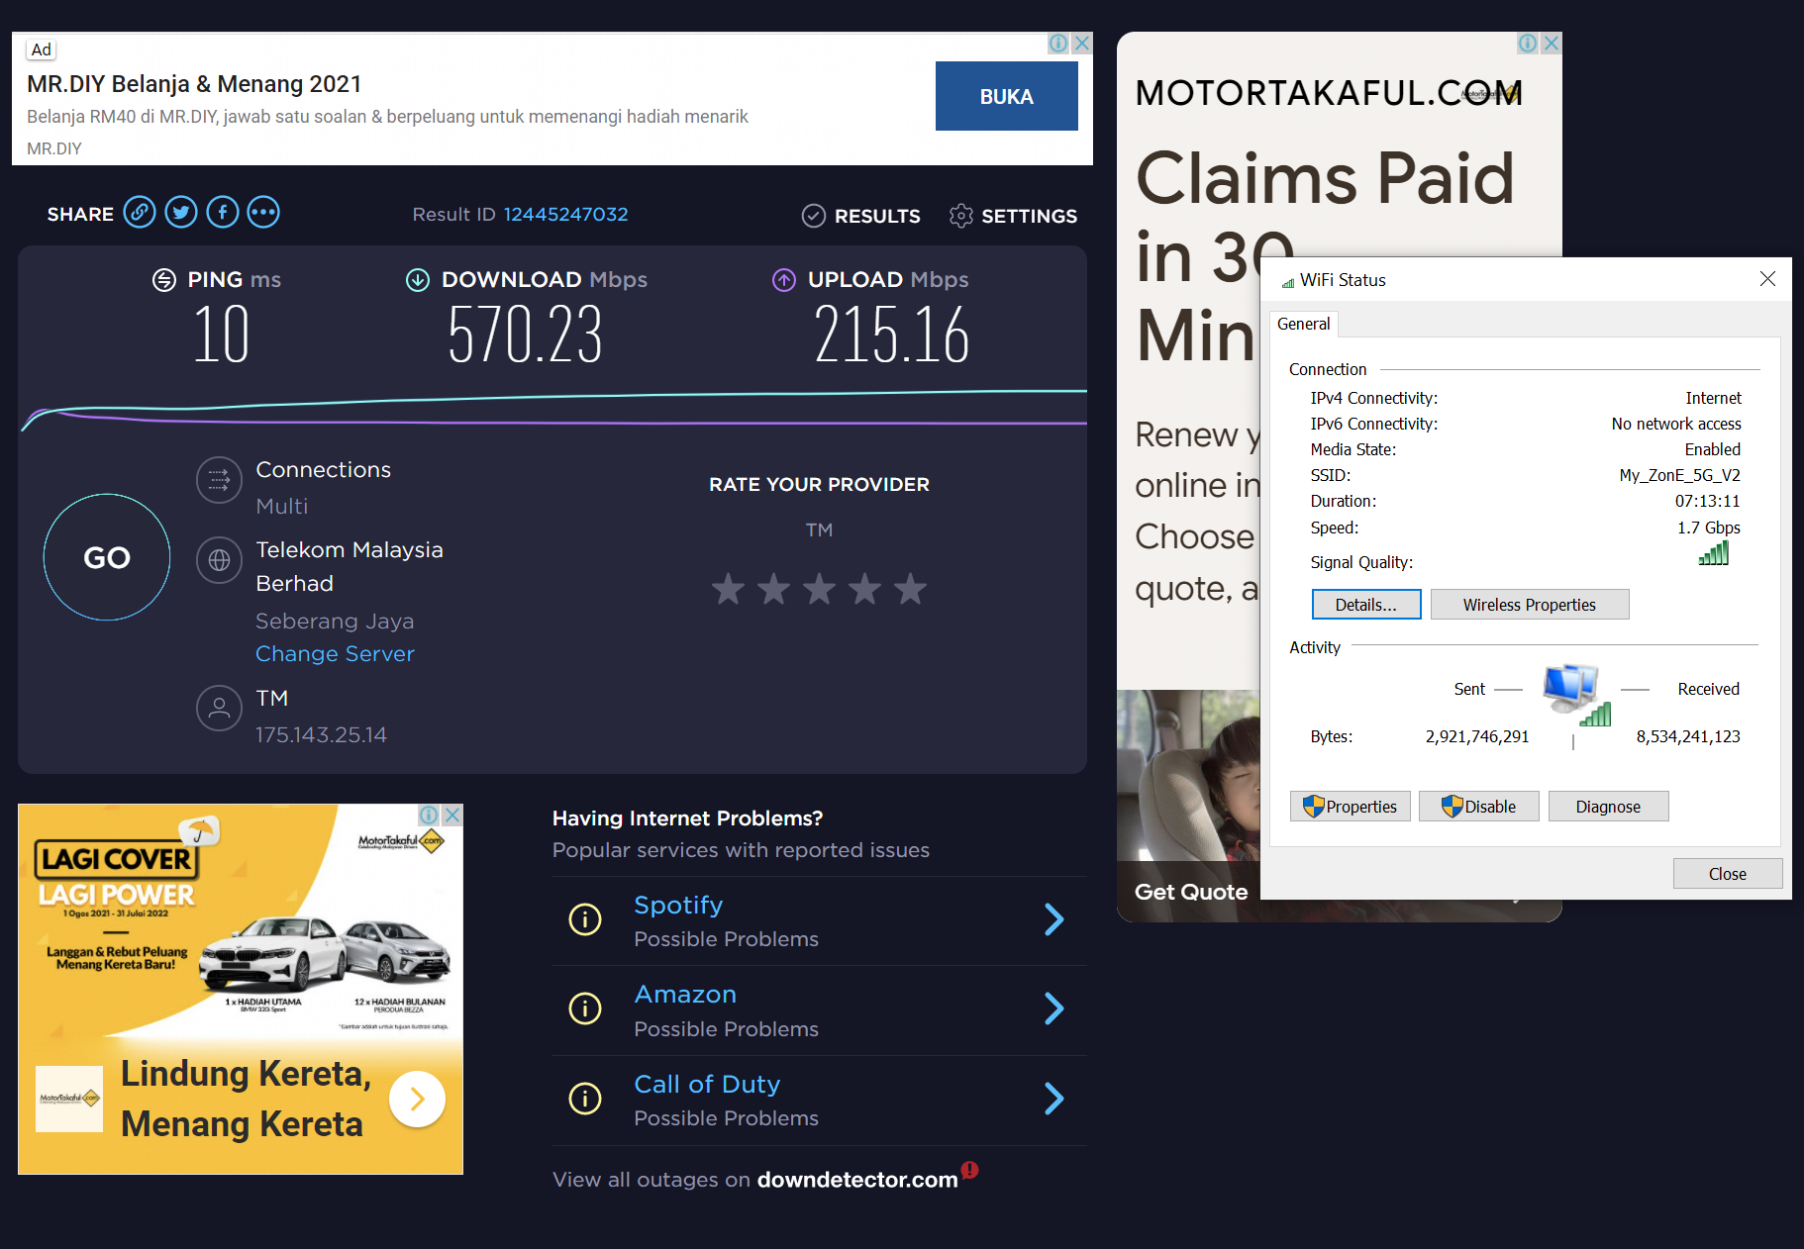Open Call of Duty possible problems
Screen dimensions: 1804x1249
point(820,1101)
